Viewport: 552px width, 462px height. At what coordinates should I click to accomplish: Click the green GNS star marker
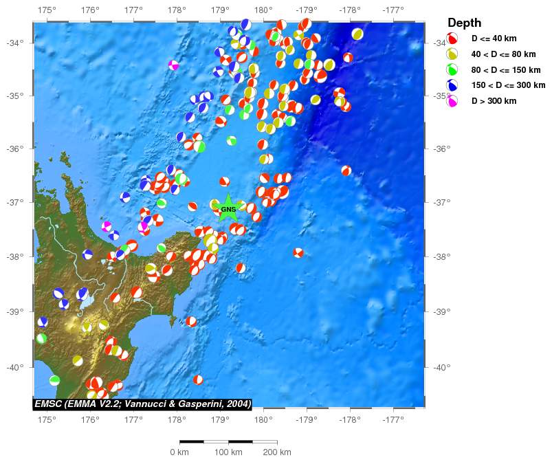click(228, 208)
